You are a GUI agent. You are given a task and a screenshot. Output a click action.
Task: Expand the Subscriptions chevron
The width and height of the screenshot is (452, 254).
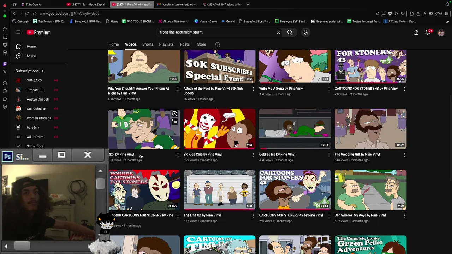point(43,71)
